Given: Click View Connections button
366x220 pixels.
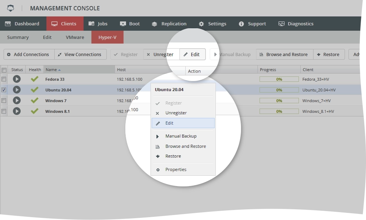Looking at the screenshot, I should pyautogui.click(x=81, y=54).
